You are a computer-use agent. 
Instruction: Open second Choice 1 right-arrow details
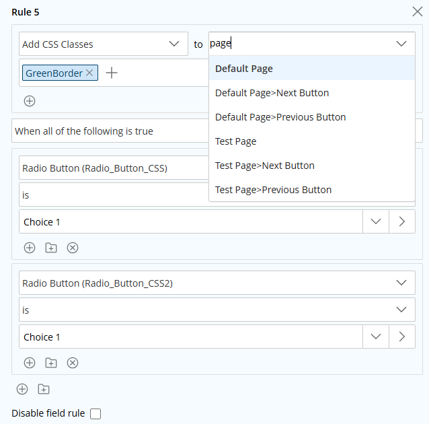tap(402, 337)
